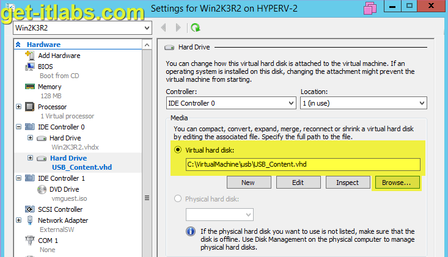Viewport: 448px width, 257px height.
Task: Click the IDE Controller 1 icon
Action: coord(30,178)
